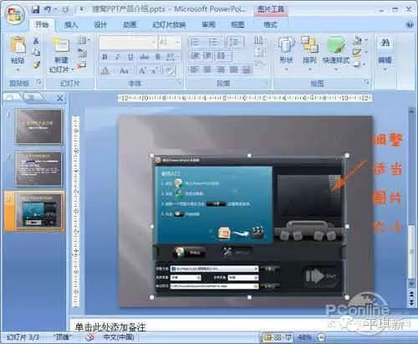
Task: Open the round Office button menu
Action: tap(14, 14)
